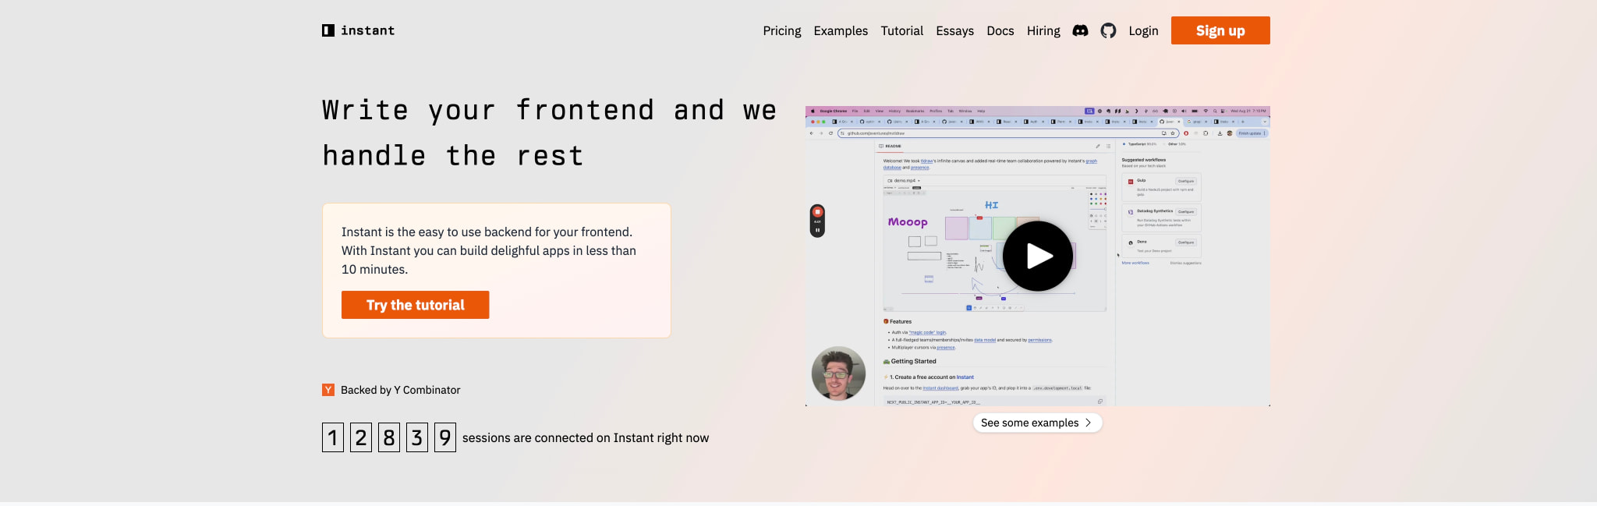Open the GitHub icon link in navbar
Screen dimensions: 1597x506
[x=1108, y=30]
